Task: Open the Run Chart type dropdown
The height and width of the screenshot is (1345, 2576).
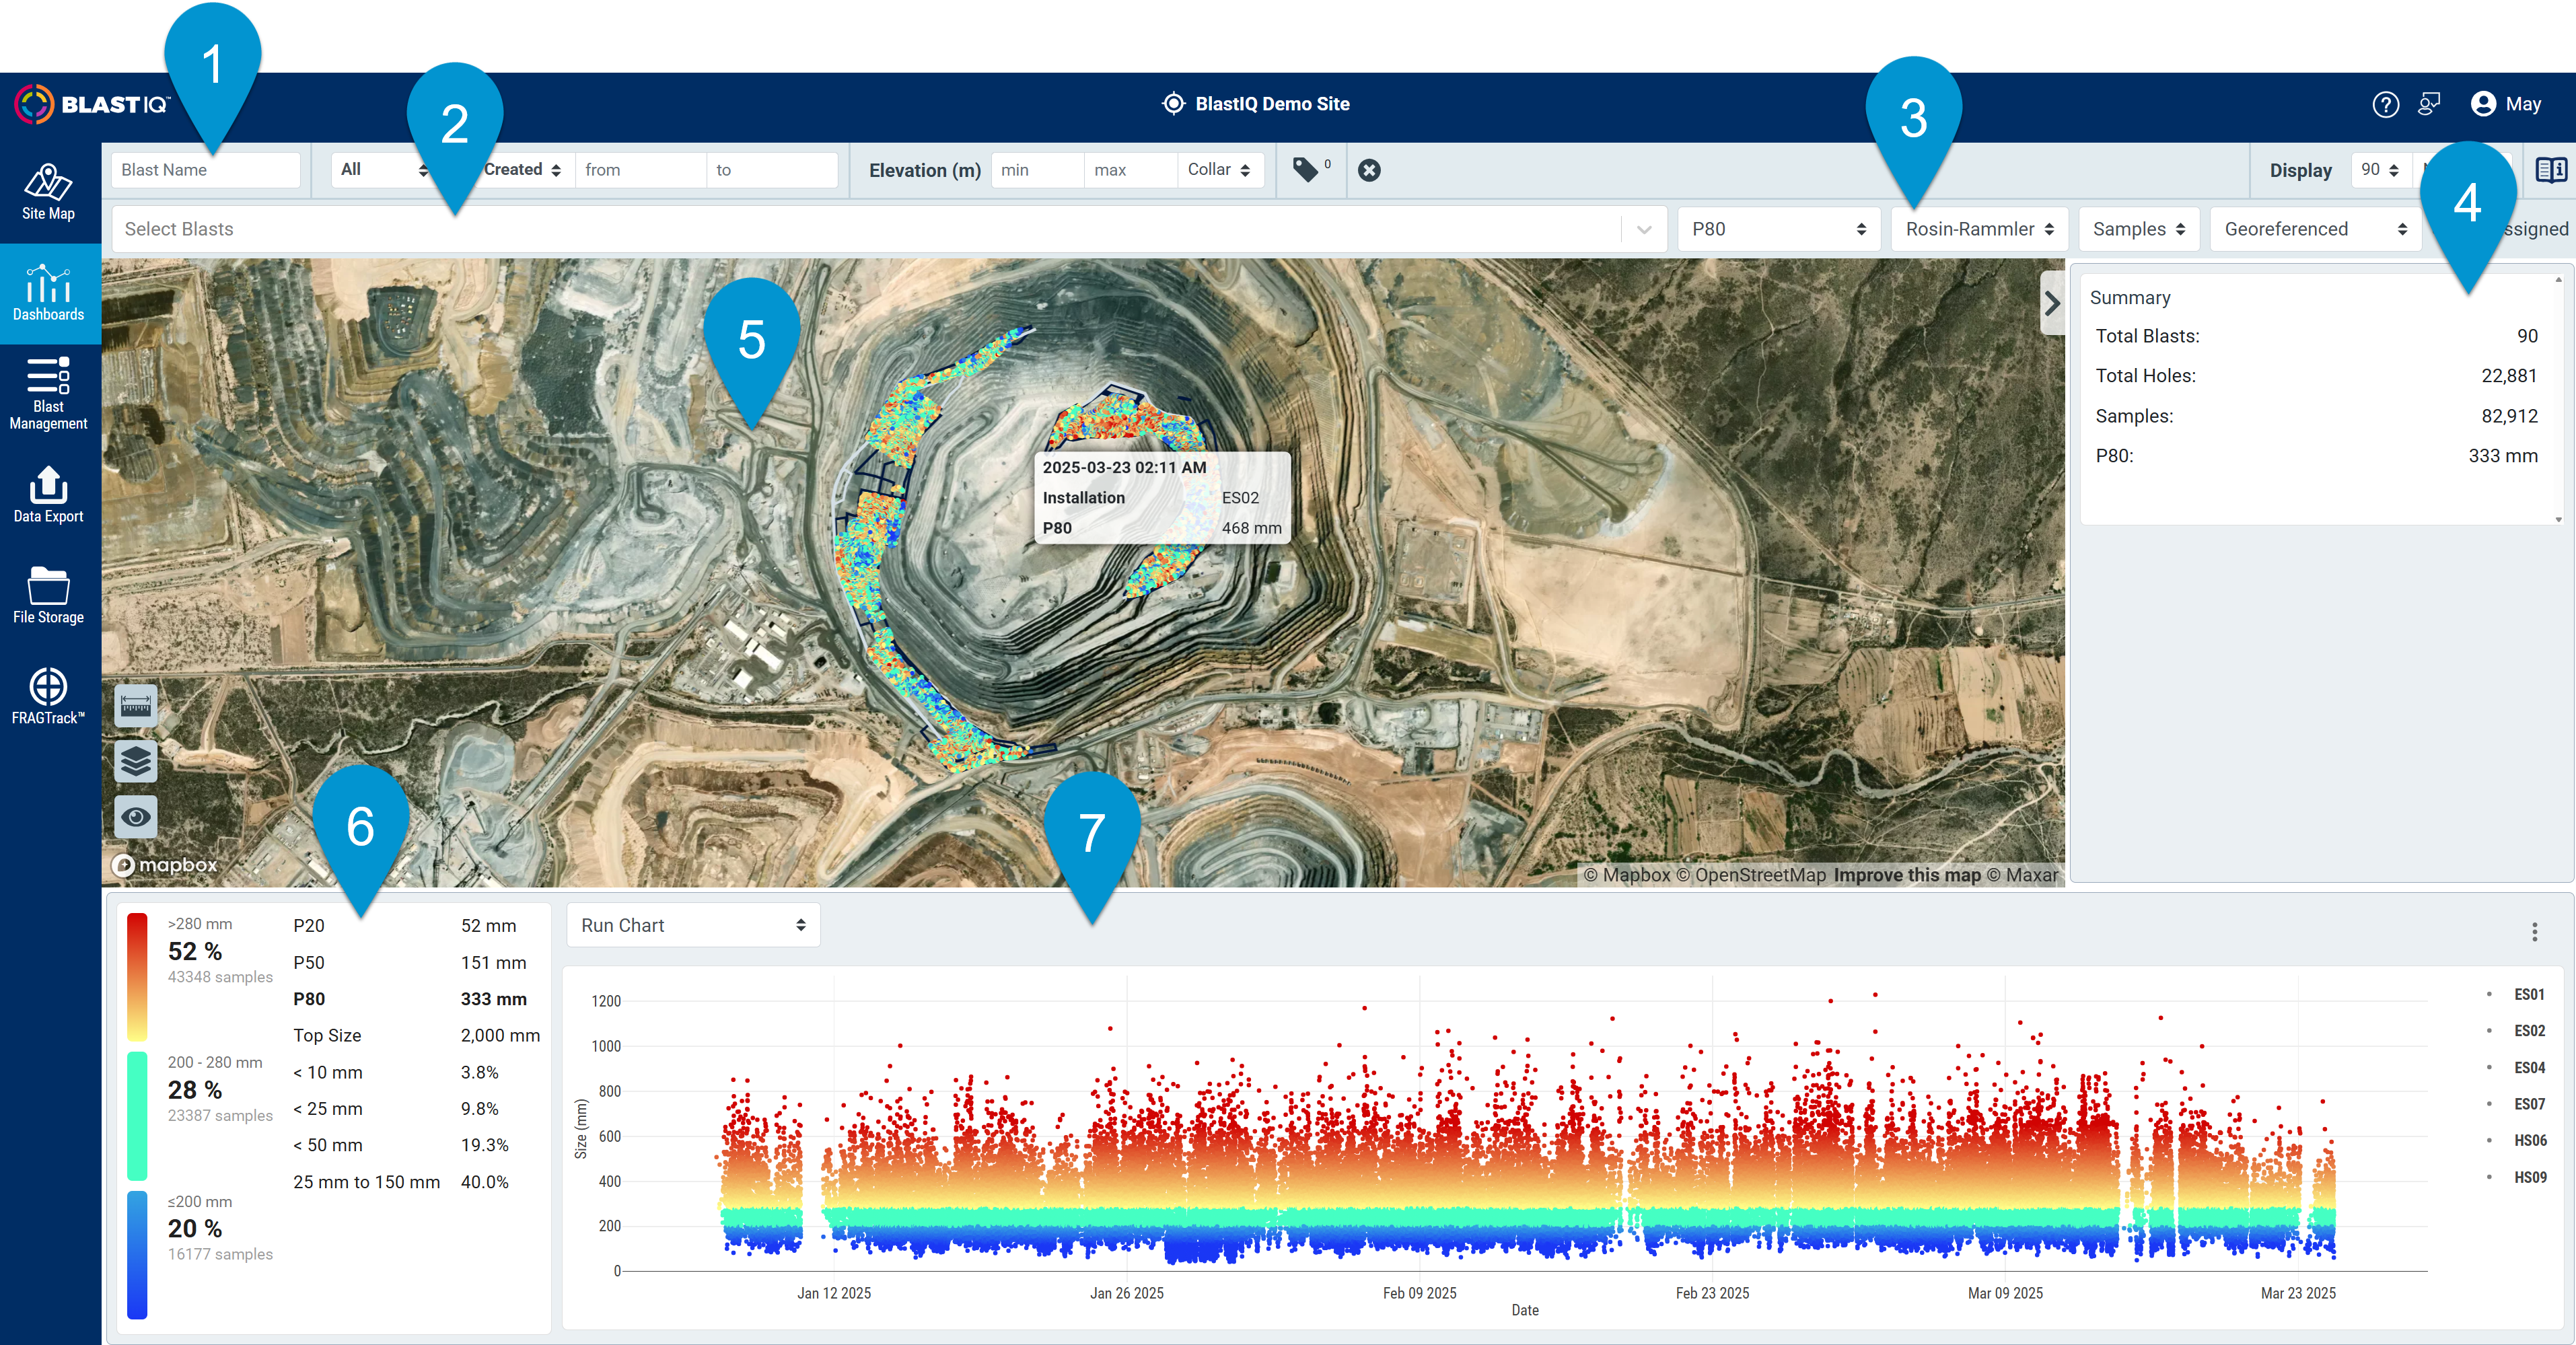Action: 693,925
